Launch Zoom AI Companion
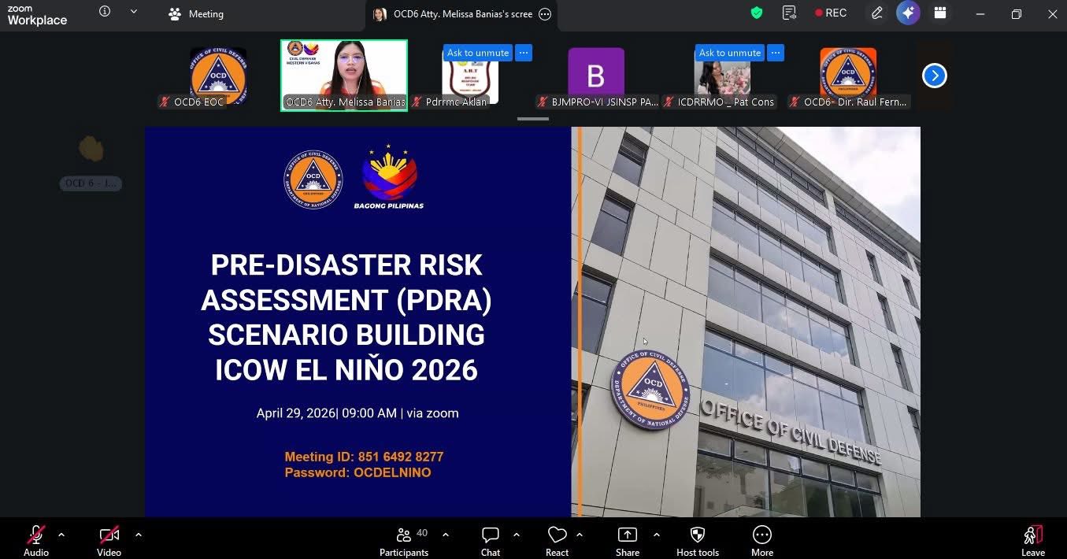 click(908, 13)
